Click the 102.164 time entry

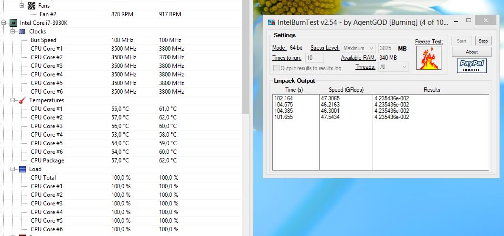(283, 98)
